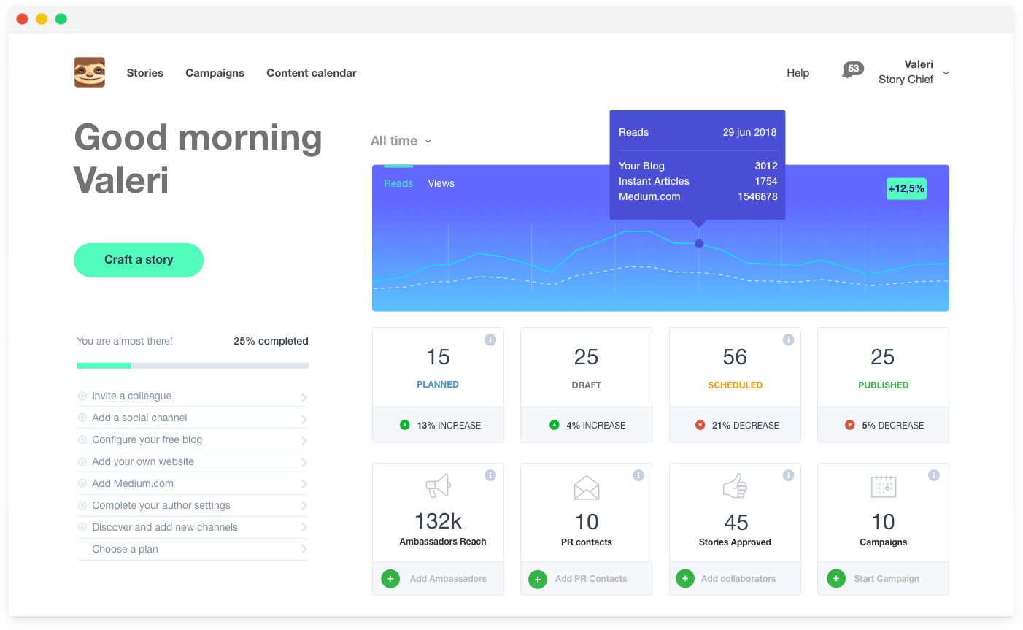The height and width of the screenshot is (630, 1023).
Task: Open the Campaigns menu item
Action: [x=215, y=73]
